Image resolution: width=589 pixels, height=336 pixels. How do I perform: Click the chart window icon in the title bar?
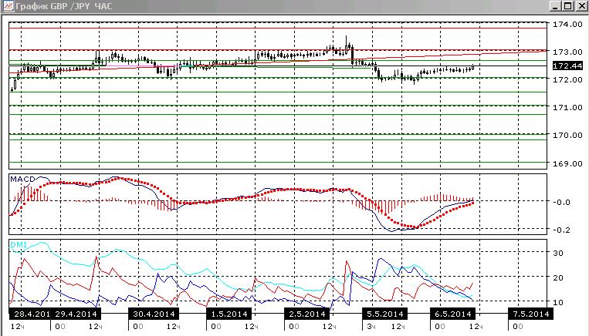(x=8, y=6)
